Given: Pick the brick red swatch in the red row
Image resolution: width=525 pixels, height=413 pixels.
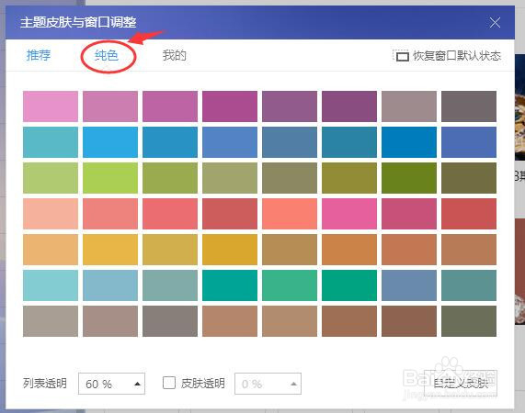Looking at the screenshot, I should [230, 214].
